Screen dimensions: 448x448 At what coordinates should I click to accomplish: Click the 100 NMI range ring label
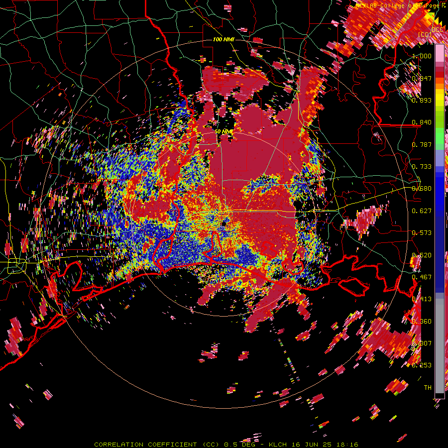pyautogui.click(x=224, y=39)
